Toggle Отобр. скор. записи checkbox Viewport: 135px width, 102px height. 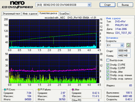tap(108, 79)
